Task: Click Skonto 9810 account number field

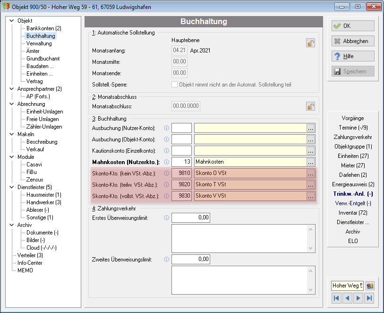Action: pyautogui.click(x=181, y=174)
